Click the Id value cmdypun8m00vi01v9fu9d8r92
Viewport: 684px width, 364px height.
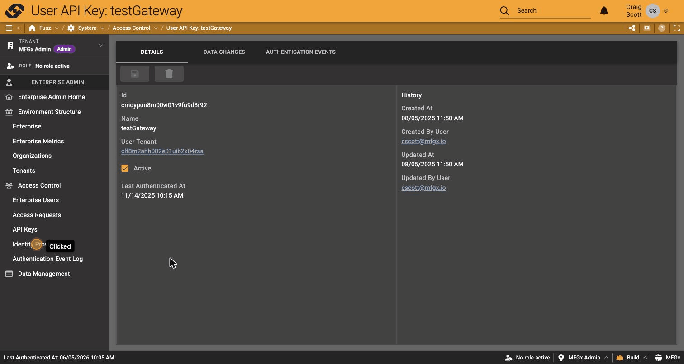point(164,105)
